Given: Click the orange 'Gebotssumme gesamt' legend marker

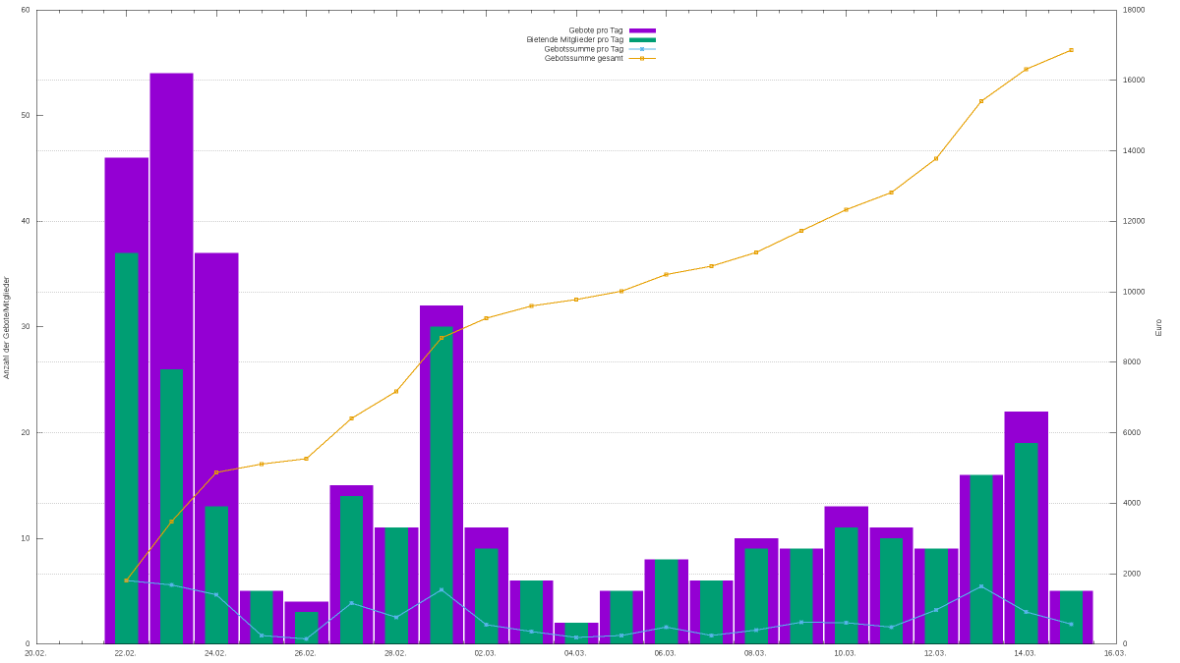Looking at the screenshot, I should pyautogui.click(x=642, y=59).
